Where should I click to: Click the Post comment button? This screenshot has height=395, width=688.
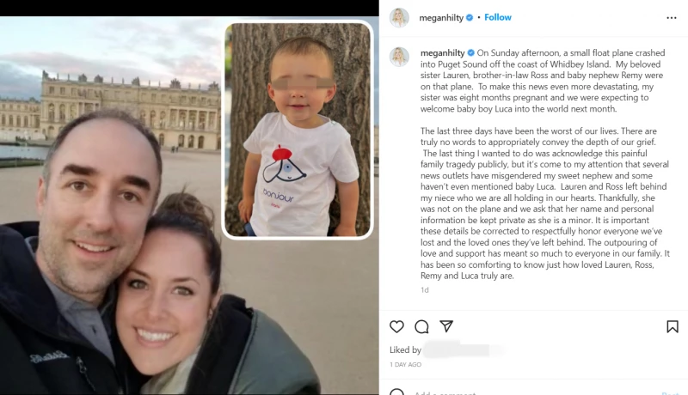(671, 392)
